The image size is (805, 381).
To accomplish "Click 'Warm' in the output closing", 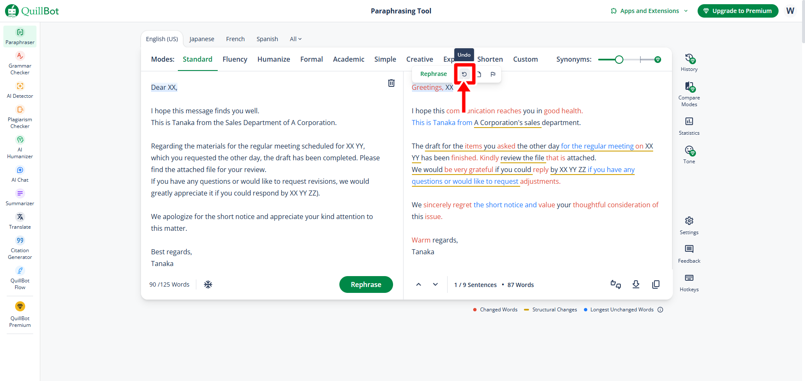I will [421, 240].
